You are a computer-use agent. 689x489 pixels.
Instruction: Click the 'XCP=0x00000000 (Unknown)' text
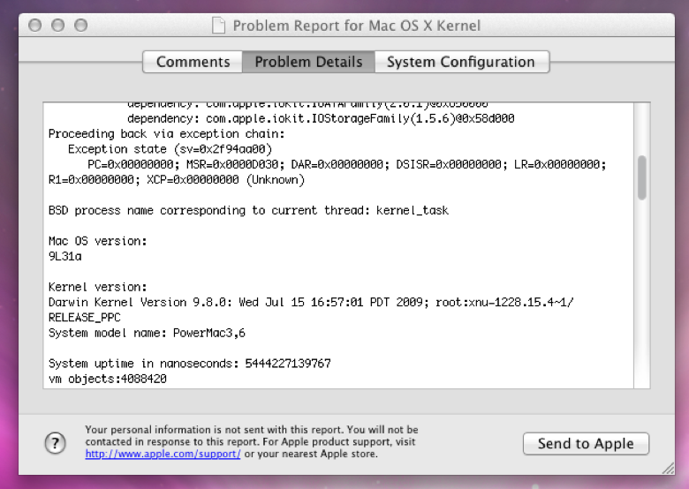(x=226, y=180)
